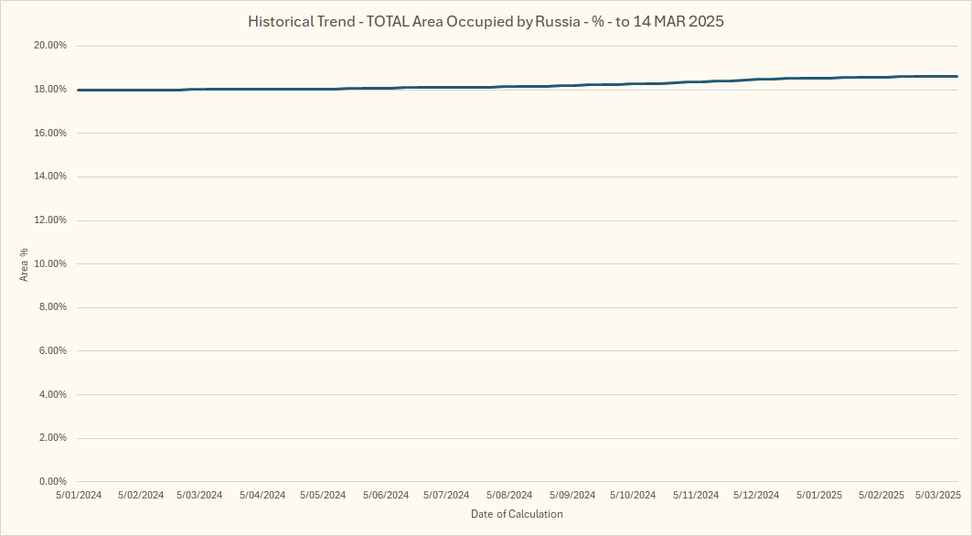Click the chart title about Russia-occupied area
Viewport: 972px width, 536px height.
click(x=486, y=21)
